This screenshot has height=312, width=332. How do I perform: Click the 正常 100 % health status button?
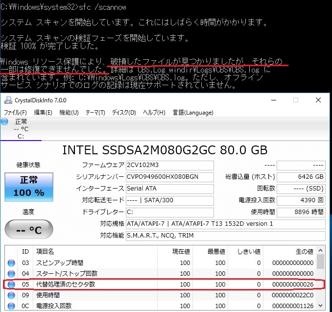(x=29, y=187)
